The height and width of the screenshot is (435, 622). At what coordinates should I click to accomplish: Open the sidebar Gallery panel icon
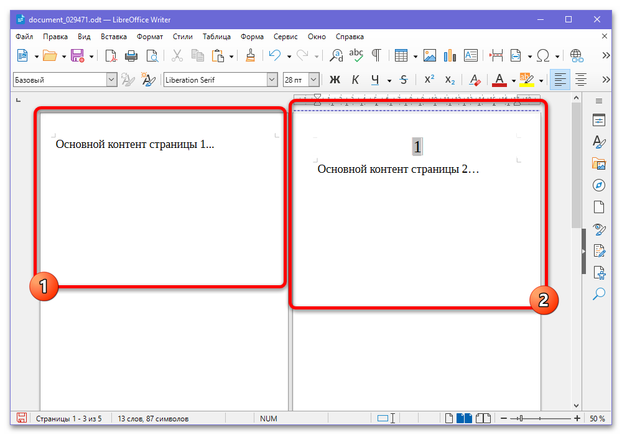point(598,163)
